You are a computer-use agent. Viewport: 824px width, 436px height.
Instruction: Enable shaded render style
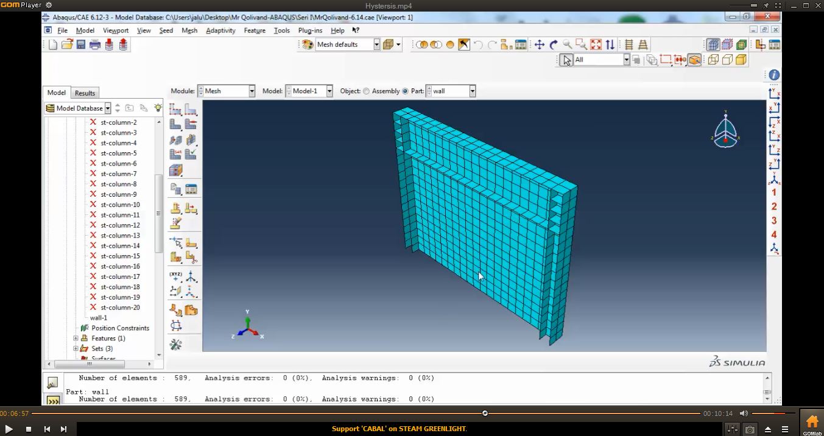tap(741, 60)
